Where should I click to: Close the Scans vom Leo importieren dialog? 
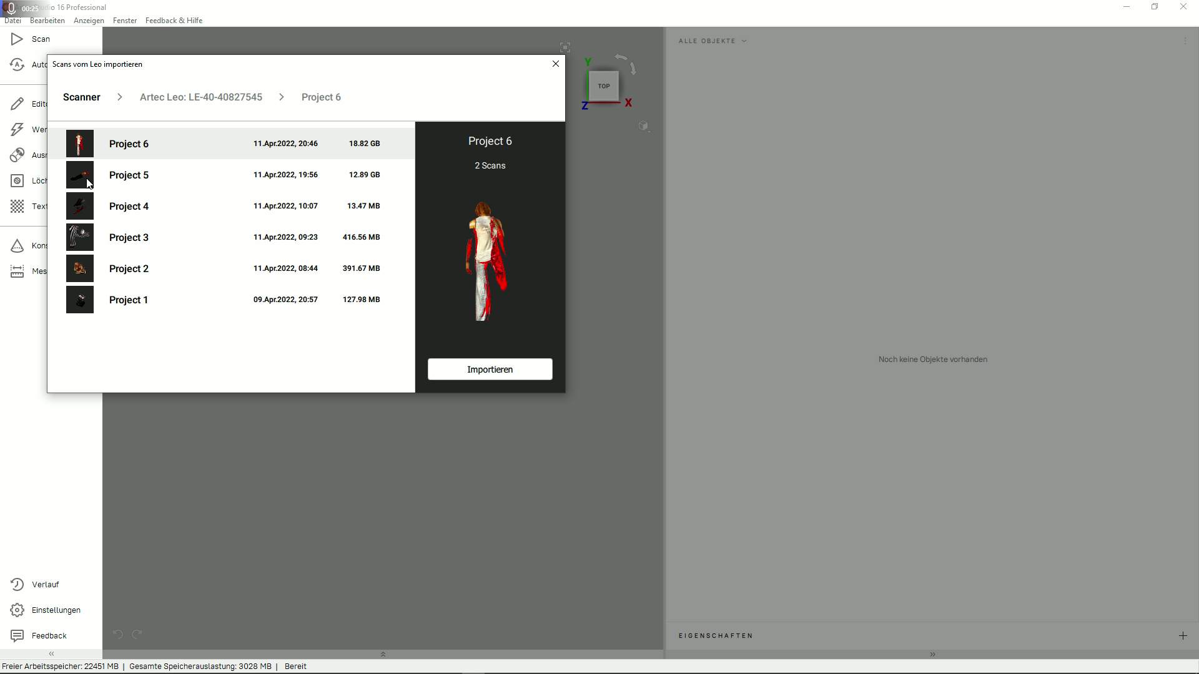(556, 64)
